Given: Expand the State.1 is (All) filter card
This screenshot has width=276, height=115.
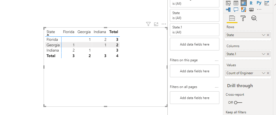Looking at the screenshot, I should 194,30.
